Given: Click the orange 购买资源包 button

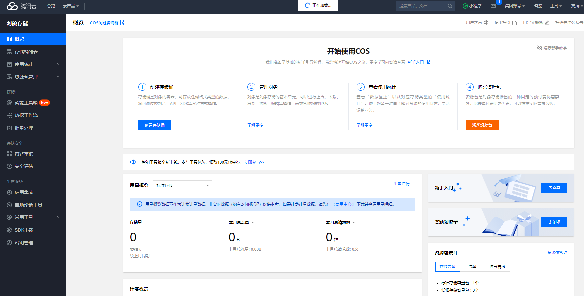Looking at the screenshot, I should coord(482,125).
